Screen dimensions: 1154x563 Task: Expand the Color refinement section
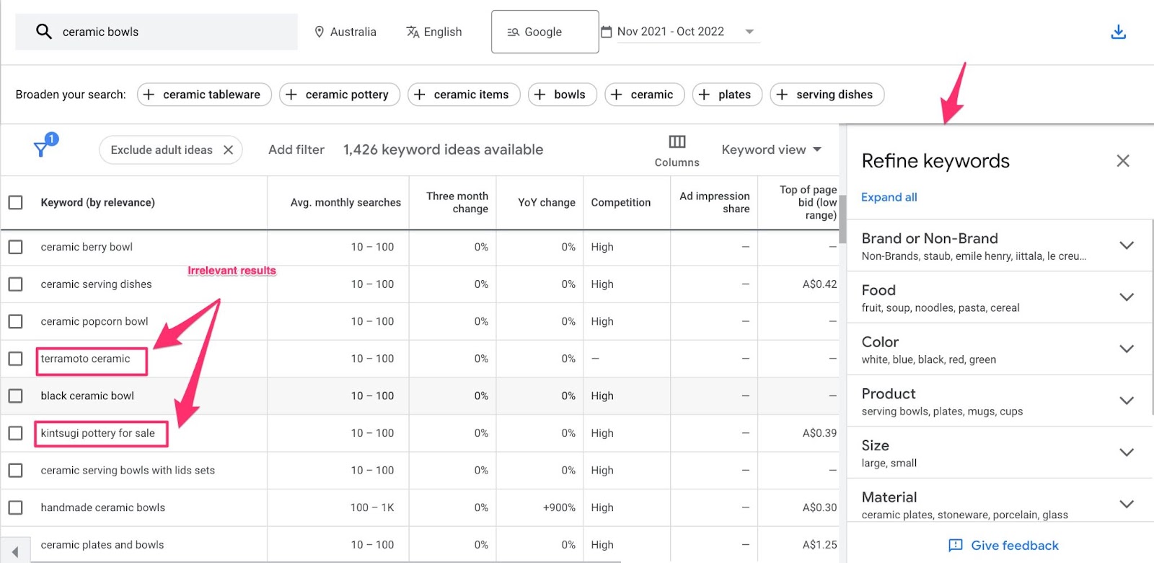click(1126, 349)
